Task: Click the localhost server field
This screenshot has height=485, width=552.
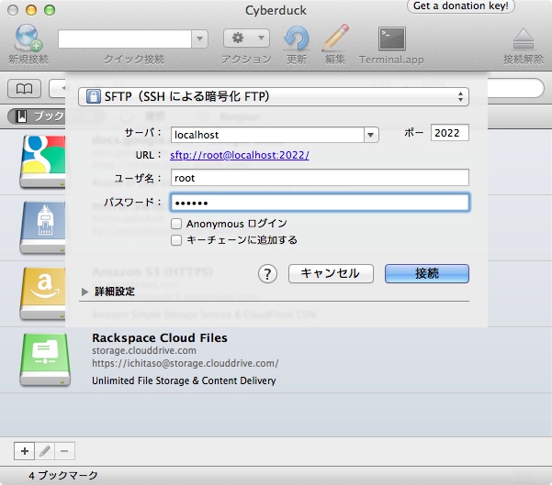Action: point(267,135)
